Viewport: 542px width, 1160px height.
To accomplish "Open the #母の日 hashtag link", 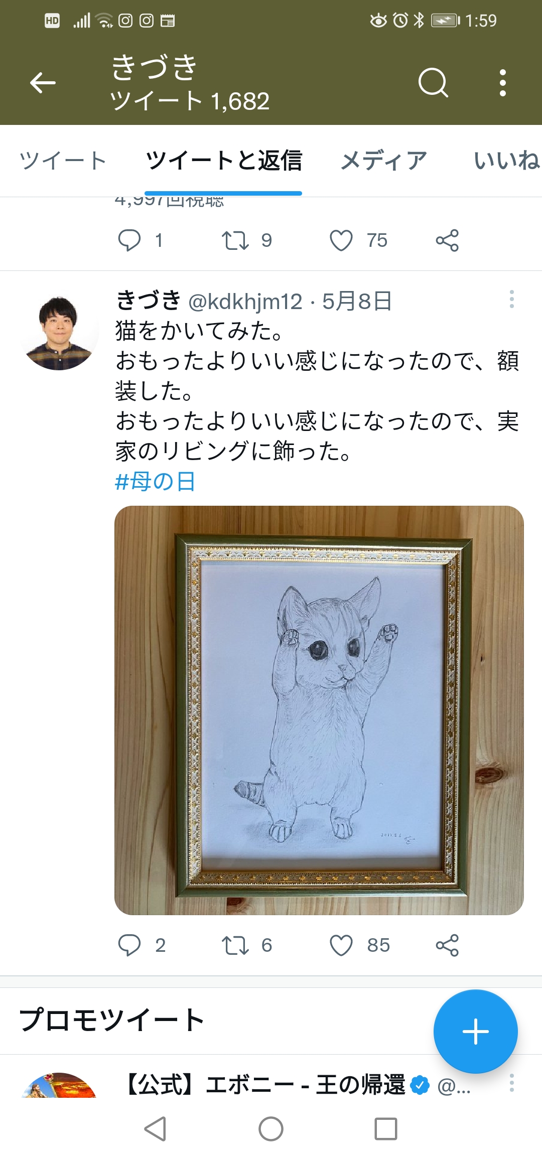I will 155,482.
